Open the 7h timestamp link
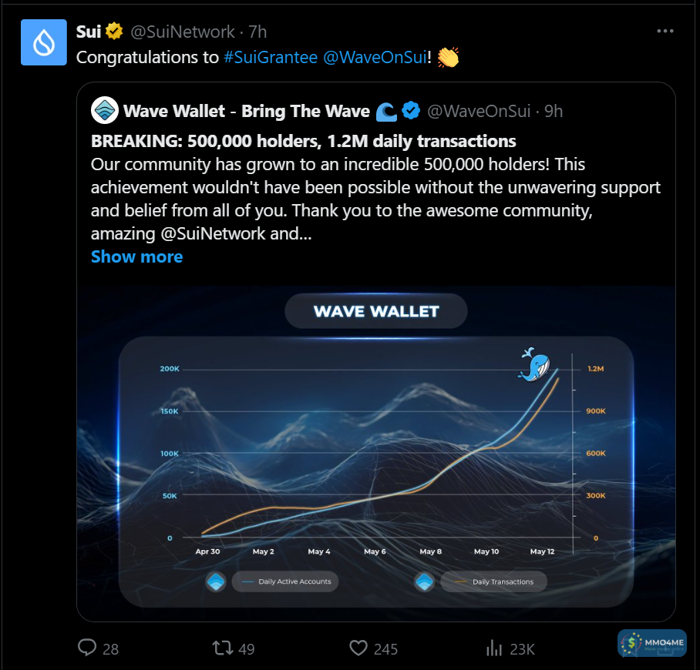The image size is (700, 670). 257,32
